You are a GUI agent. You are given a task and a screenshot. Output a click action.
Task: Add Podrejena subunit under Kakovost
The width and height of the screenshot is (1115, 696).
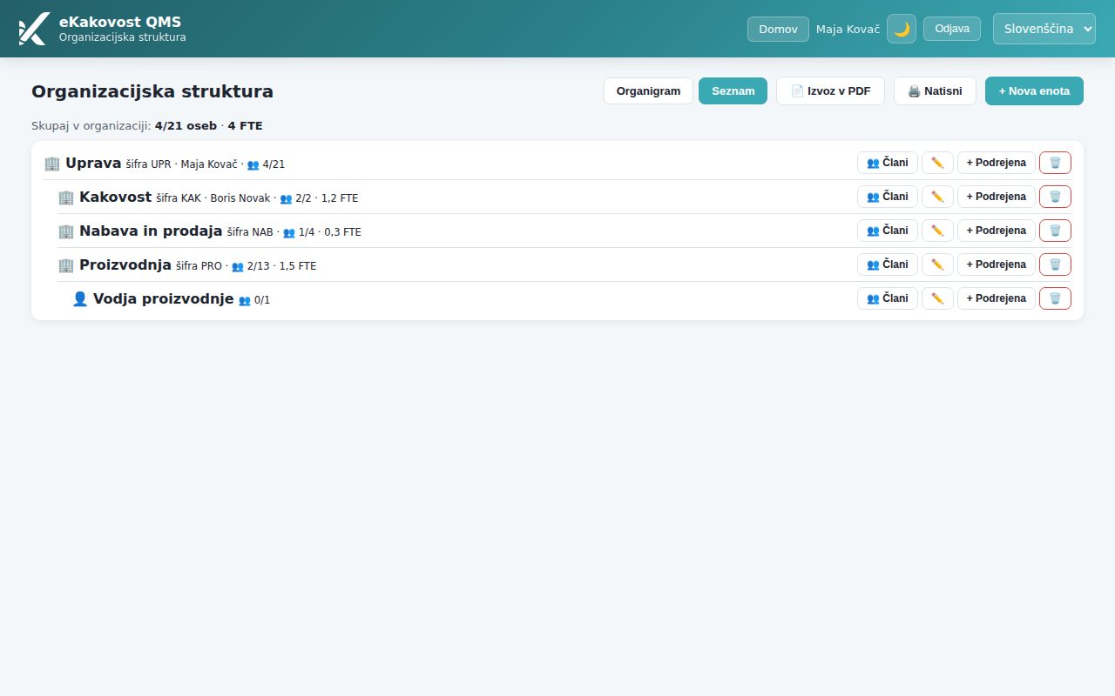click(997, 197)
